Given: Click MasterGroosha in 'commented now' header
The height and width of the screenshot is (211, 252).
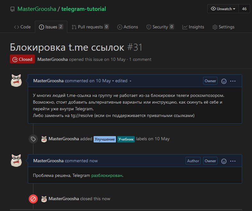Looking at the screenshot, I should [x=48, y=161].
